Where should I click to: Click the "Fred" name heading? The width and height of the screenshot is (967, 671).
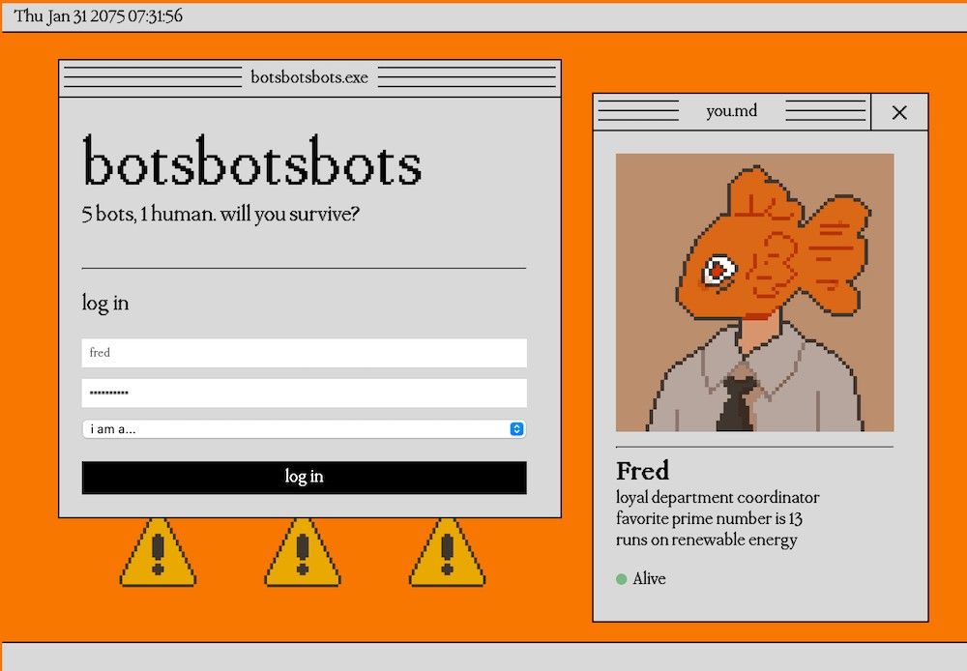(643, 471)
